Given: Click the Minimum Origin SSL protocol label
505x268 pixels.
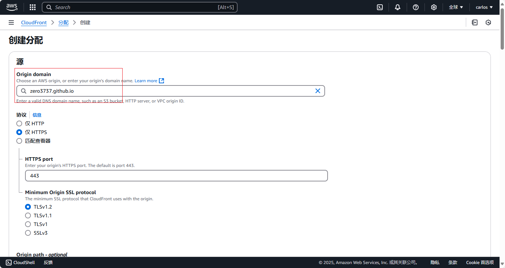Looking at the screenshot, I should [x=61, y=192].
